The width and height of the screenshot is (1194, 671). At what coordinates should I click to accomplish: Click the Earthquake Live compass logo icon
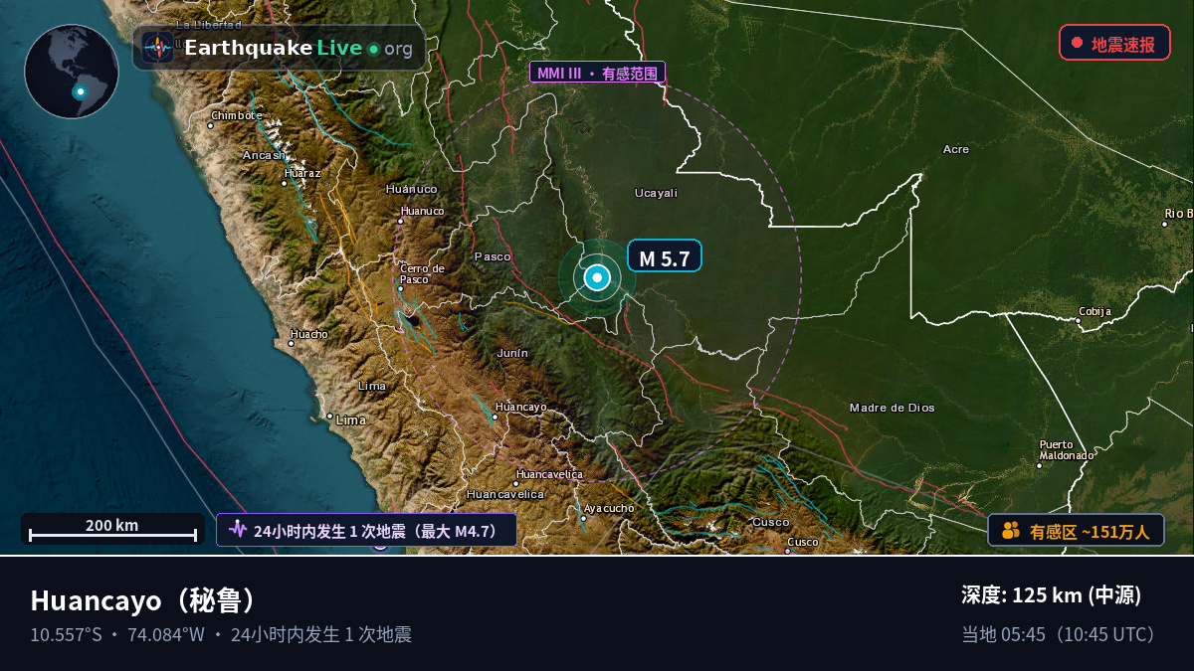coord(157,48)
